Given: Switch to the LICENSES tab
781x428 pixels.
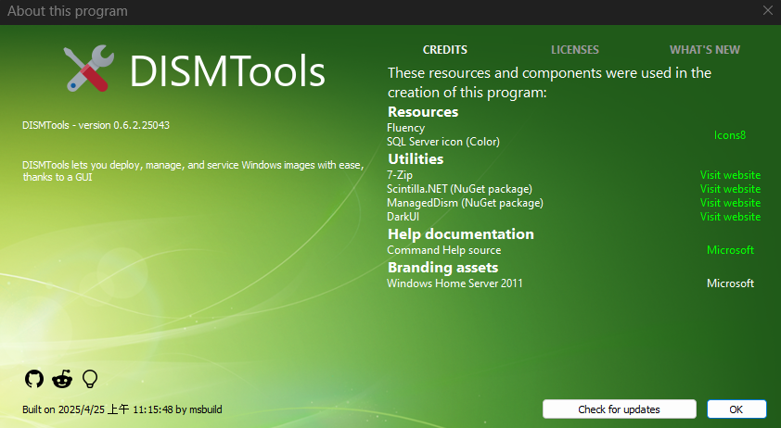Looking at the screenshot, I should point(575,50).
